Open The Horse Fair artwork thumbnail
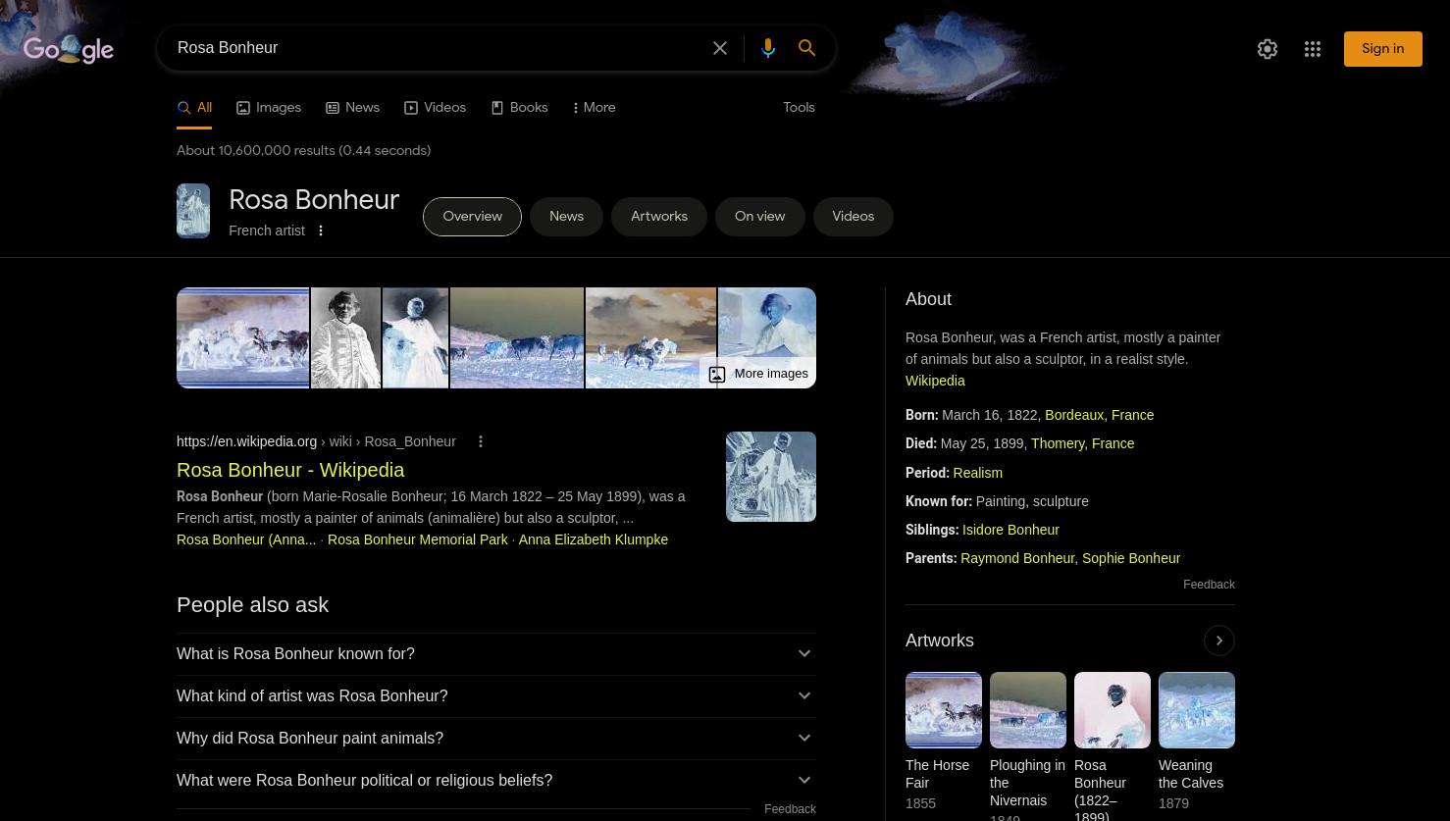Viewport: 1450px width, 821px height. click(x=944, y=710)
